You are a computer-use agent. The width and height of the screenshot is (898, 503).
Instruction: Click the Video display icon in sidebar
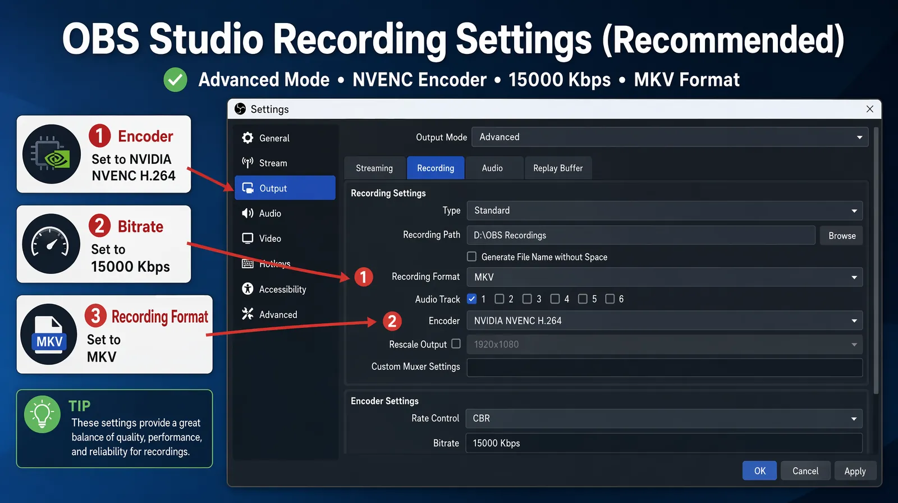pyautogui.click(x=248, y=238)
